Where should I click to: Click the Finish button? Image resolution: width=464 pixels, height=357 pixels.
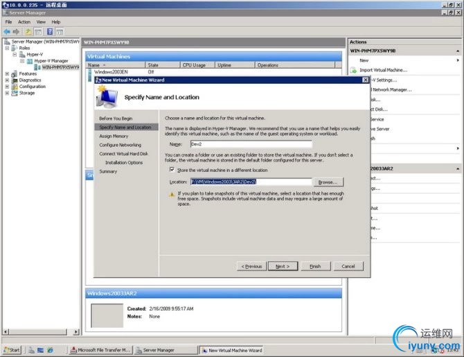pyautogui.click(x=315, y=266)
